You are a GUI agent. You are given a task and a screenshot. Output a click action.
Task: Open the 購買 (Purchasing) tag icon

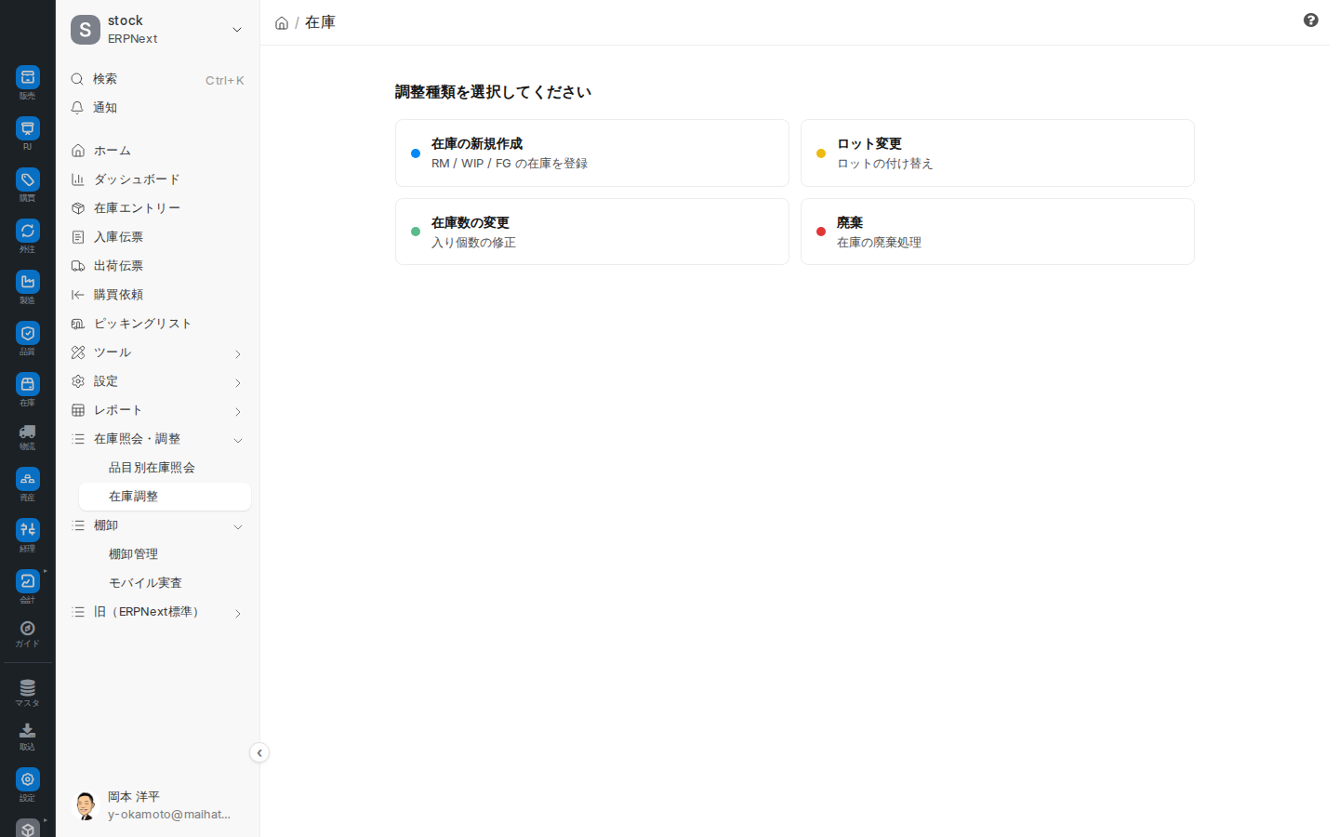(x=28, y=179)
